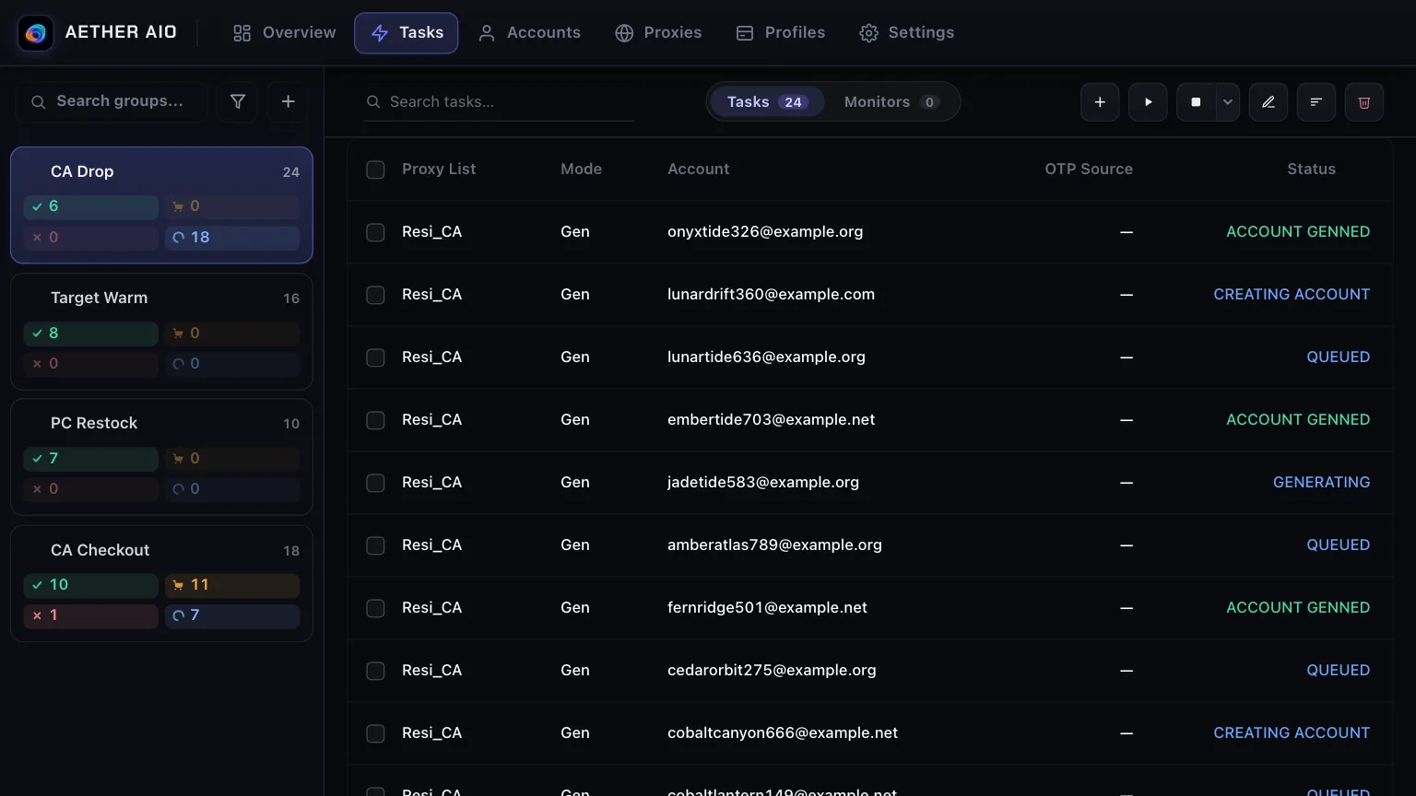This screenshot has width=1416, height=796.
Task: Click CA Checkout's carted count 11
Action: point(232,585)
